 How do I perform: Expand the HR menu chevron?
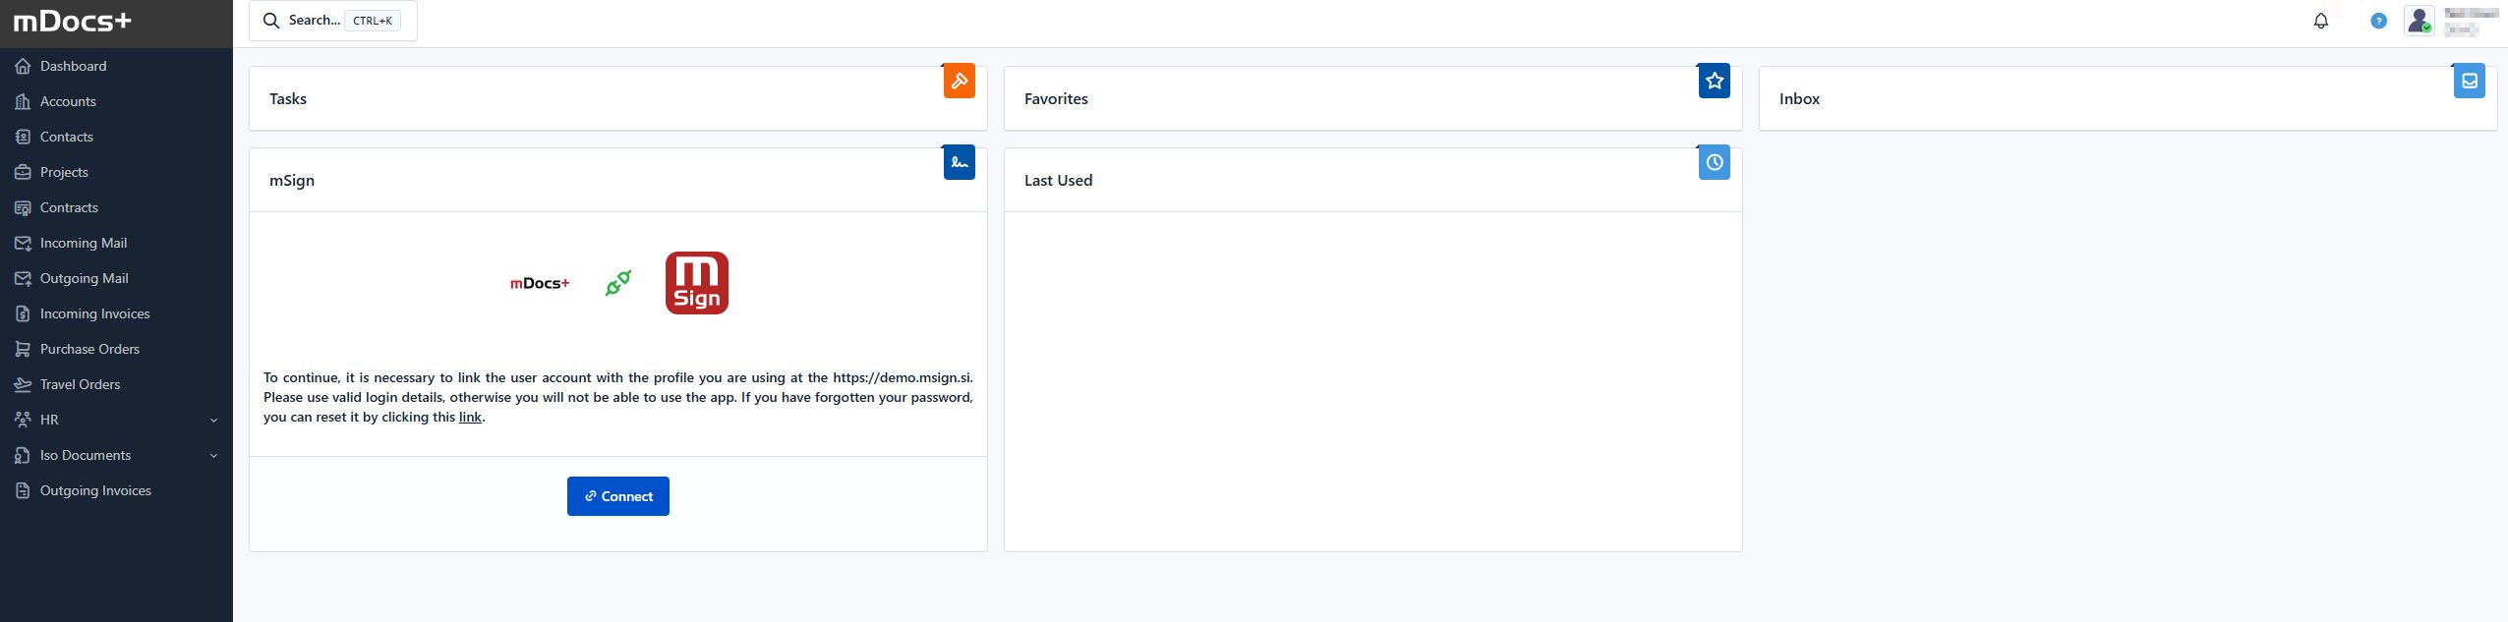tap(214, 421)
